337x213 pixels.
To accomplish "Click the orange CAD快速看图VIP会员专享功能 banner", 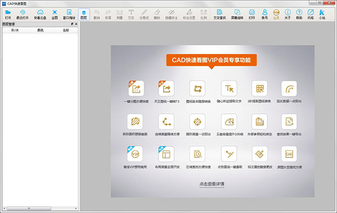I will pyautogui.click(x=212, y=60).
